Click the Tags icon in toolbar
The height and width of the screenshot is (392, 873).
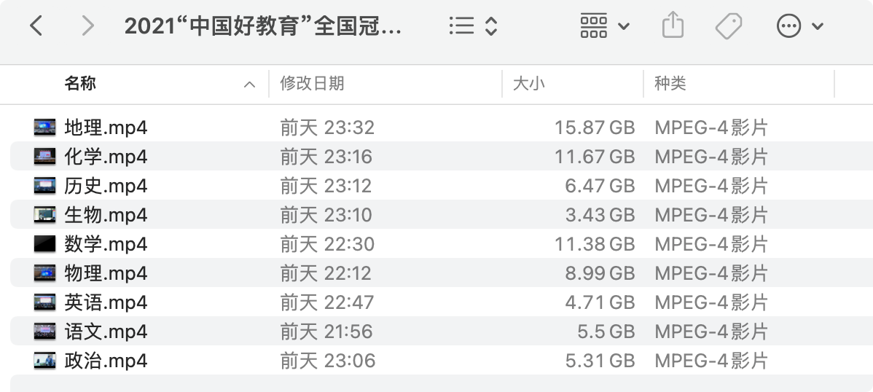click(728, 27)
